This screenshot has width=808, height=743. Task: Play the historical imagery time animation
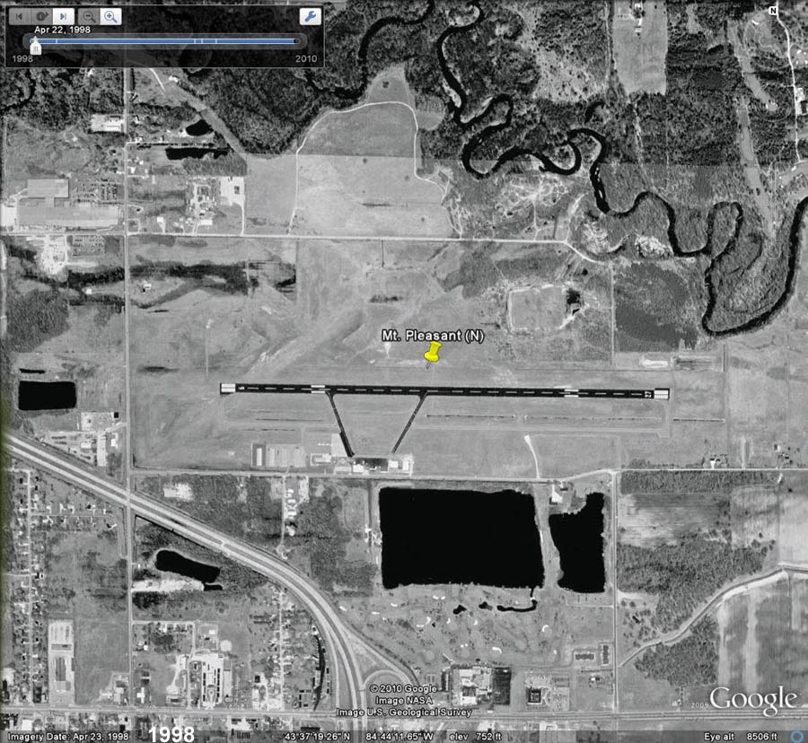click(41, 16)
